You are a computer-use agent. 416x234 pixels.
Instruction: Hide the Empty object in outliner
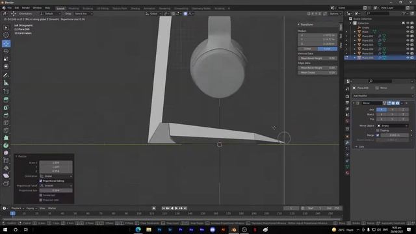tap(408, 27)
